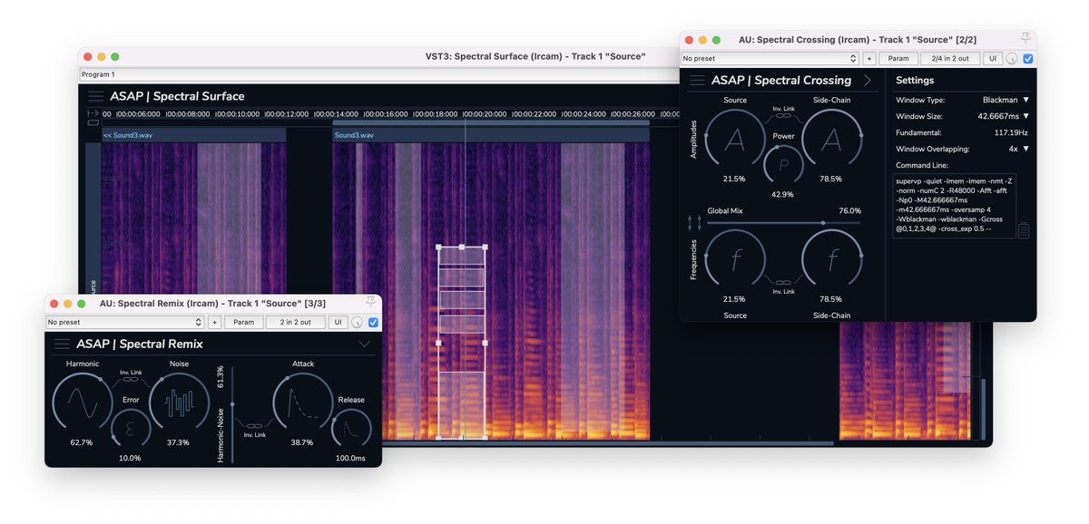This screenshot has height=524, width=1089.
Task: Open the Window Size 42.6667ms dropdown
Action: [x=1004, y=116]
